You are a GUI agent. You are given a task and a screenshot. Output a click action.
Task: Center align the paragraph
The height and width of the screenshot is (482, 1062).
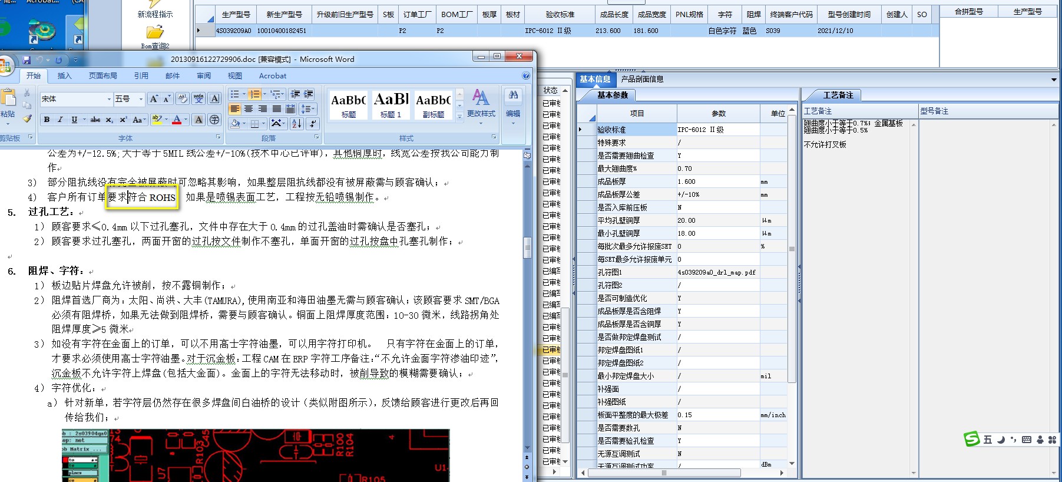point(249,109)
